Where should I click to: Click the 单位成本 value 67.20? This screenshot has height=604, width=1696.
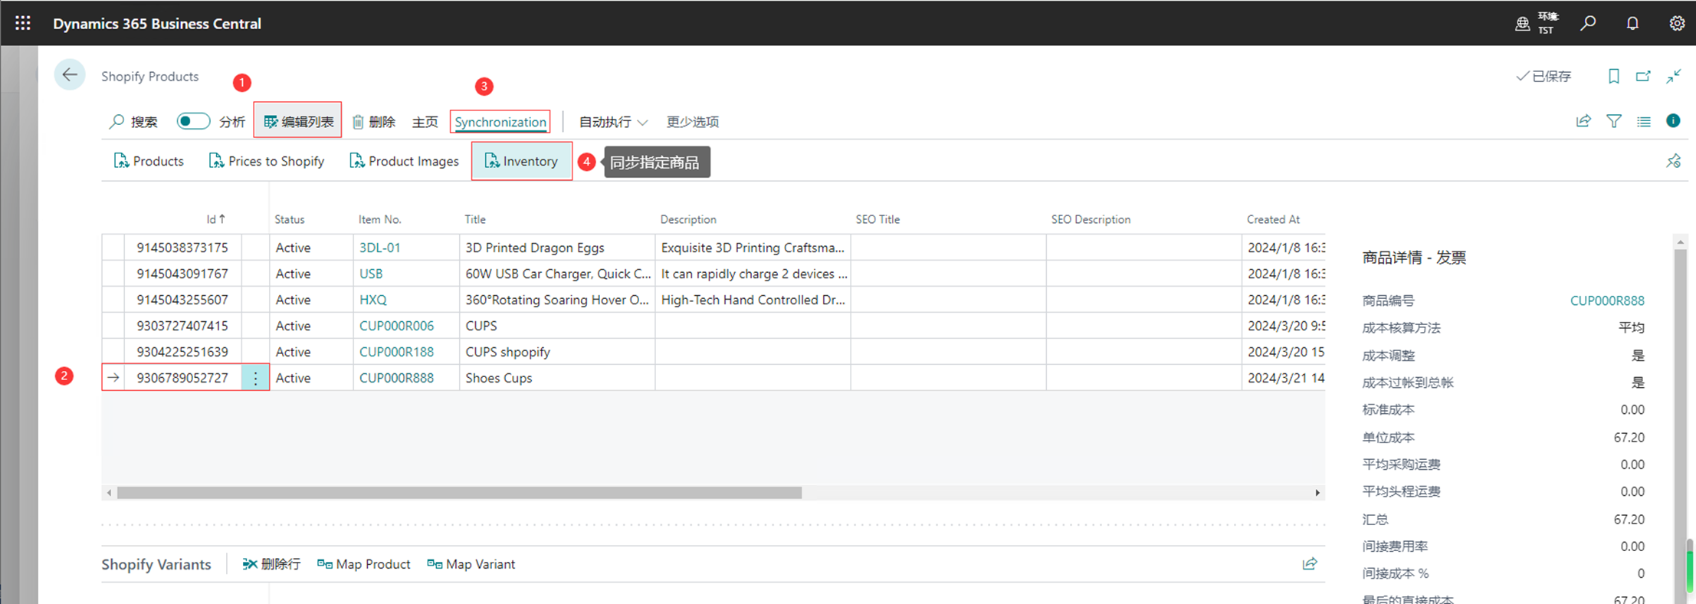pos(1629,437)
